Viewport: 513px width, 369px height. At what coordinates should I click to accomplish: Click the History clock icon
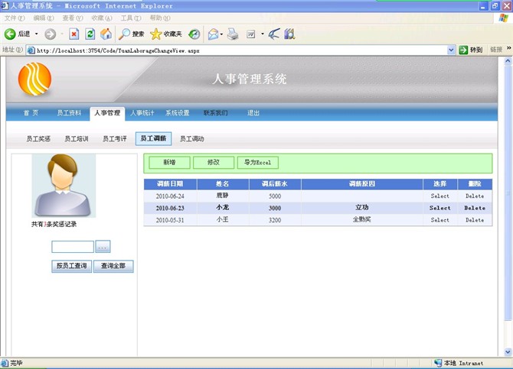[x=194, y=34]
